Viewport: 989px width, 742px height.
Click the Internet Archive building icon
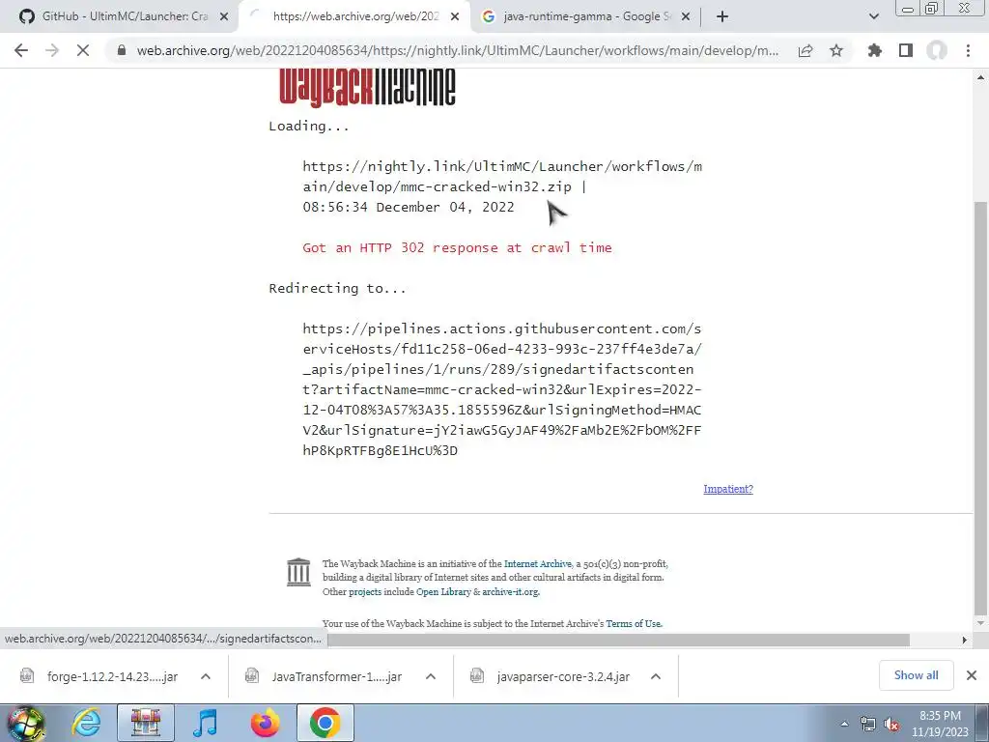pos(298,572)
